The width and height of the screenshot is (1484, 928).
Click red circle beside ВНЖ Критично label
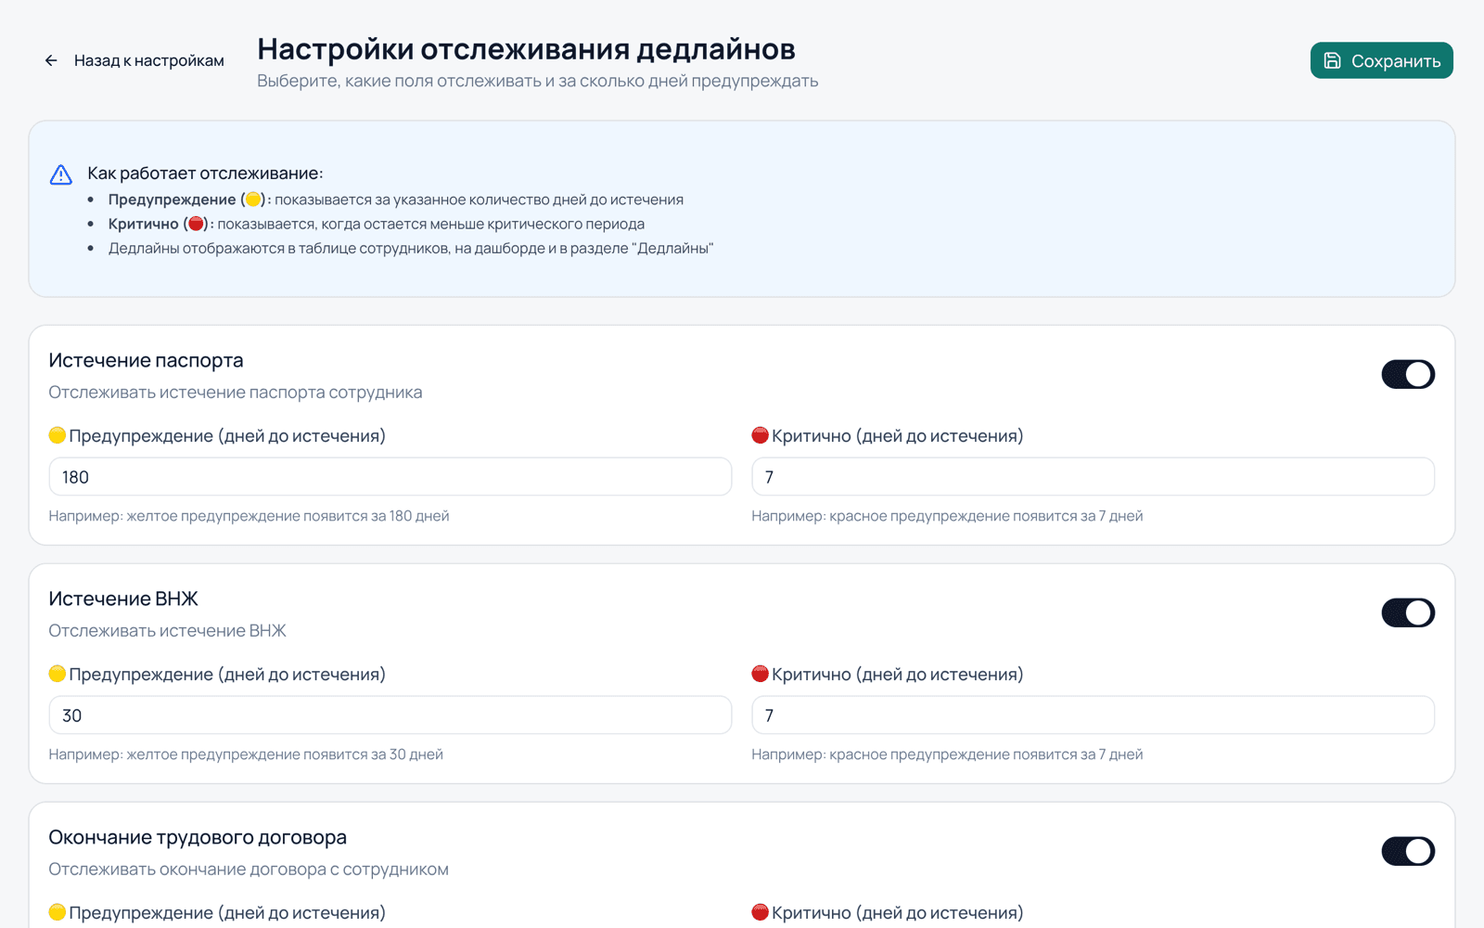pos(761,674)
